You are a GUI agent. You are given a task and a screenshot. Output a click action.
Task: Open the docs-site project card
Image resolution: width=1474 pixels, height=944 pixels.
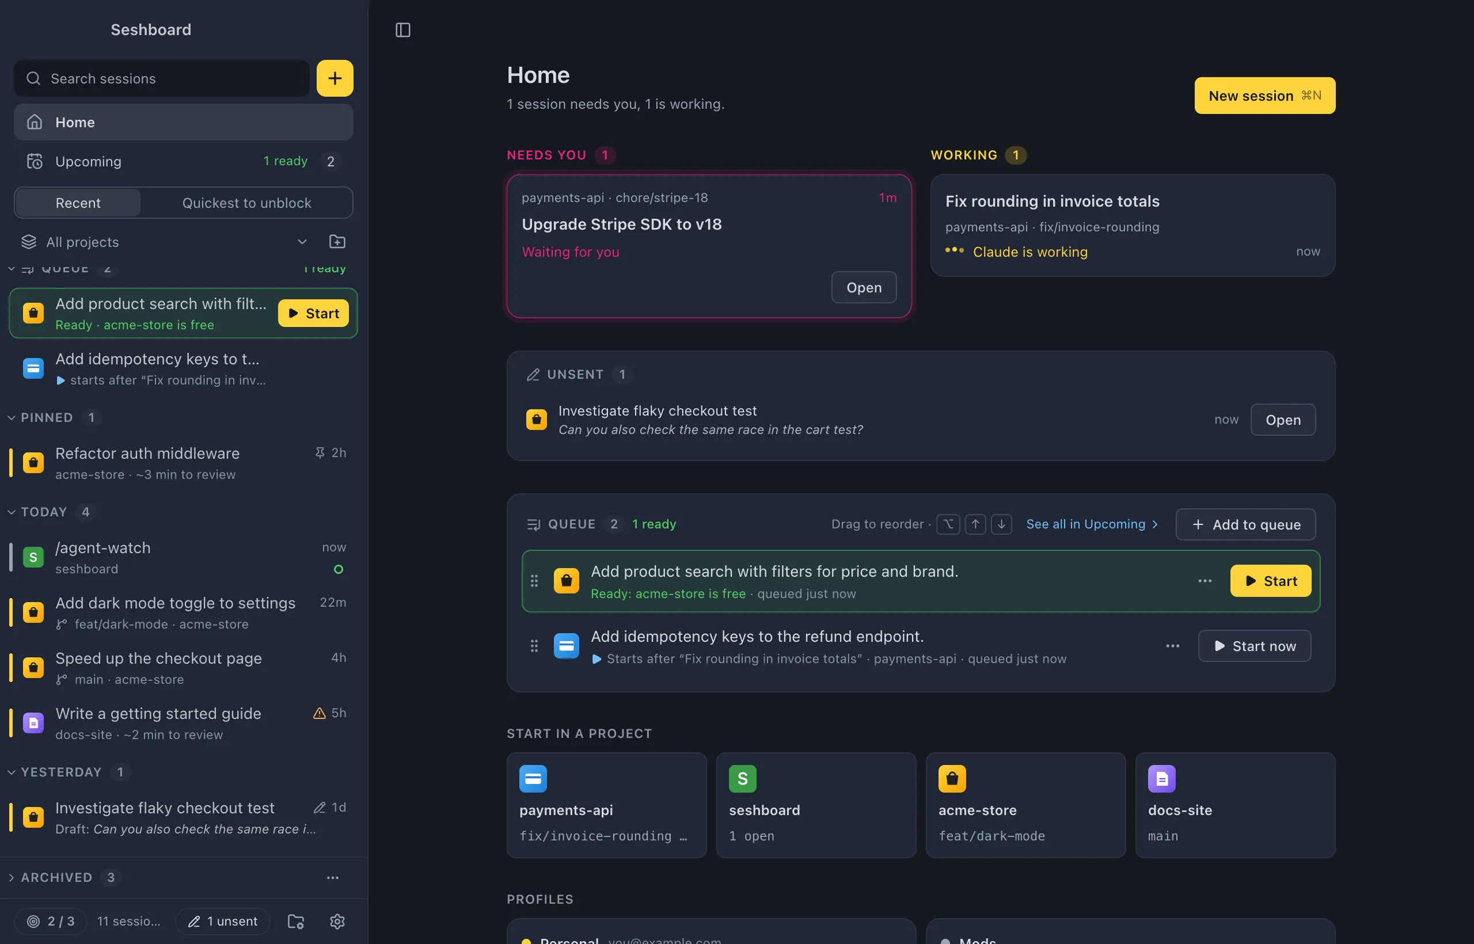tap(1235, 805)
